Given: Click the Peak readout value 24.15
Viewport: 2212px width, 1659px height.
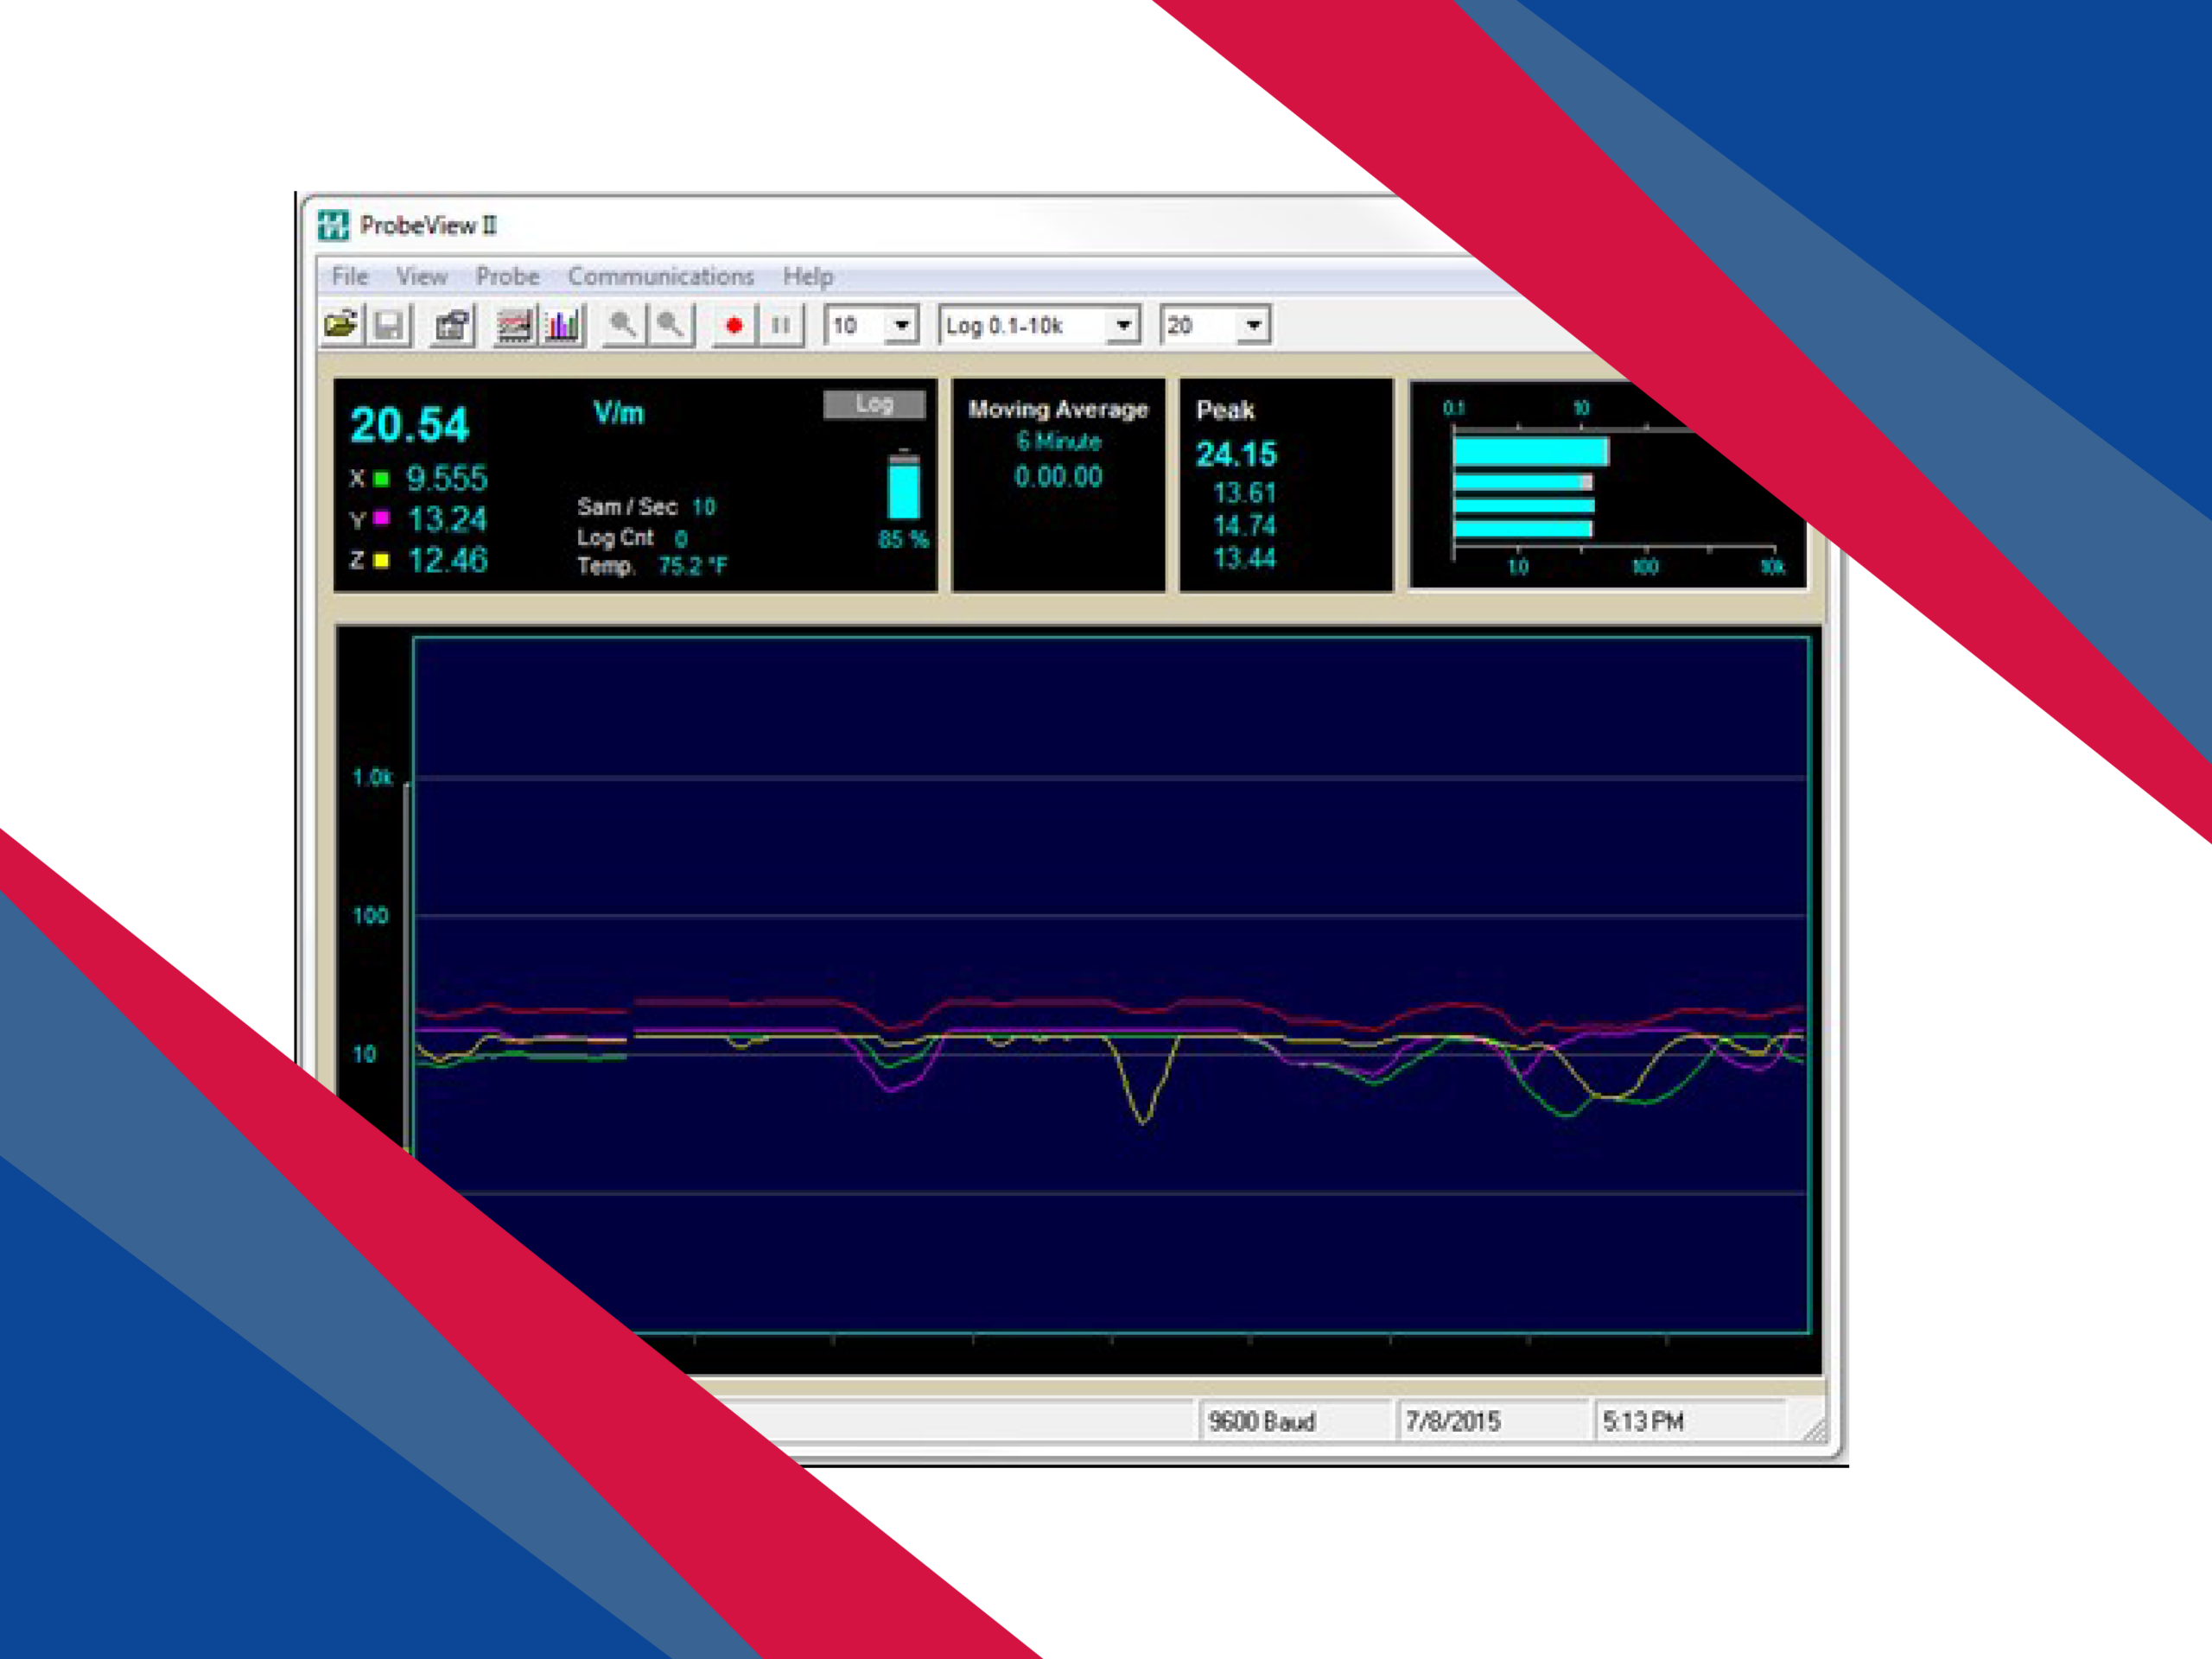Looking at the screenshot, I should point(1236,455).
